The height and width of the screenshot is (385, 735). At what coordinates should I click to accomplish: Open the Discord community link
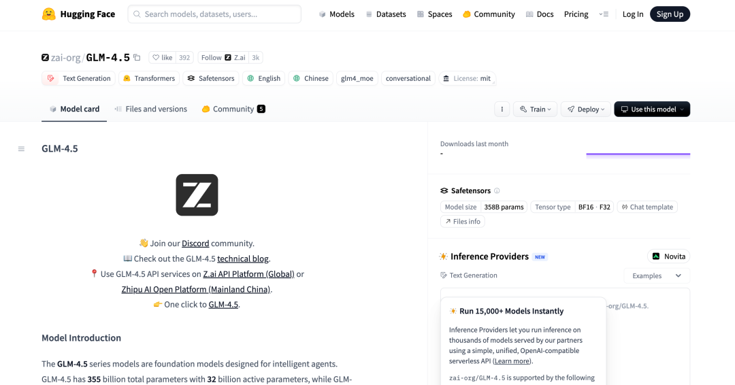point(195,244)
